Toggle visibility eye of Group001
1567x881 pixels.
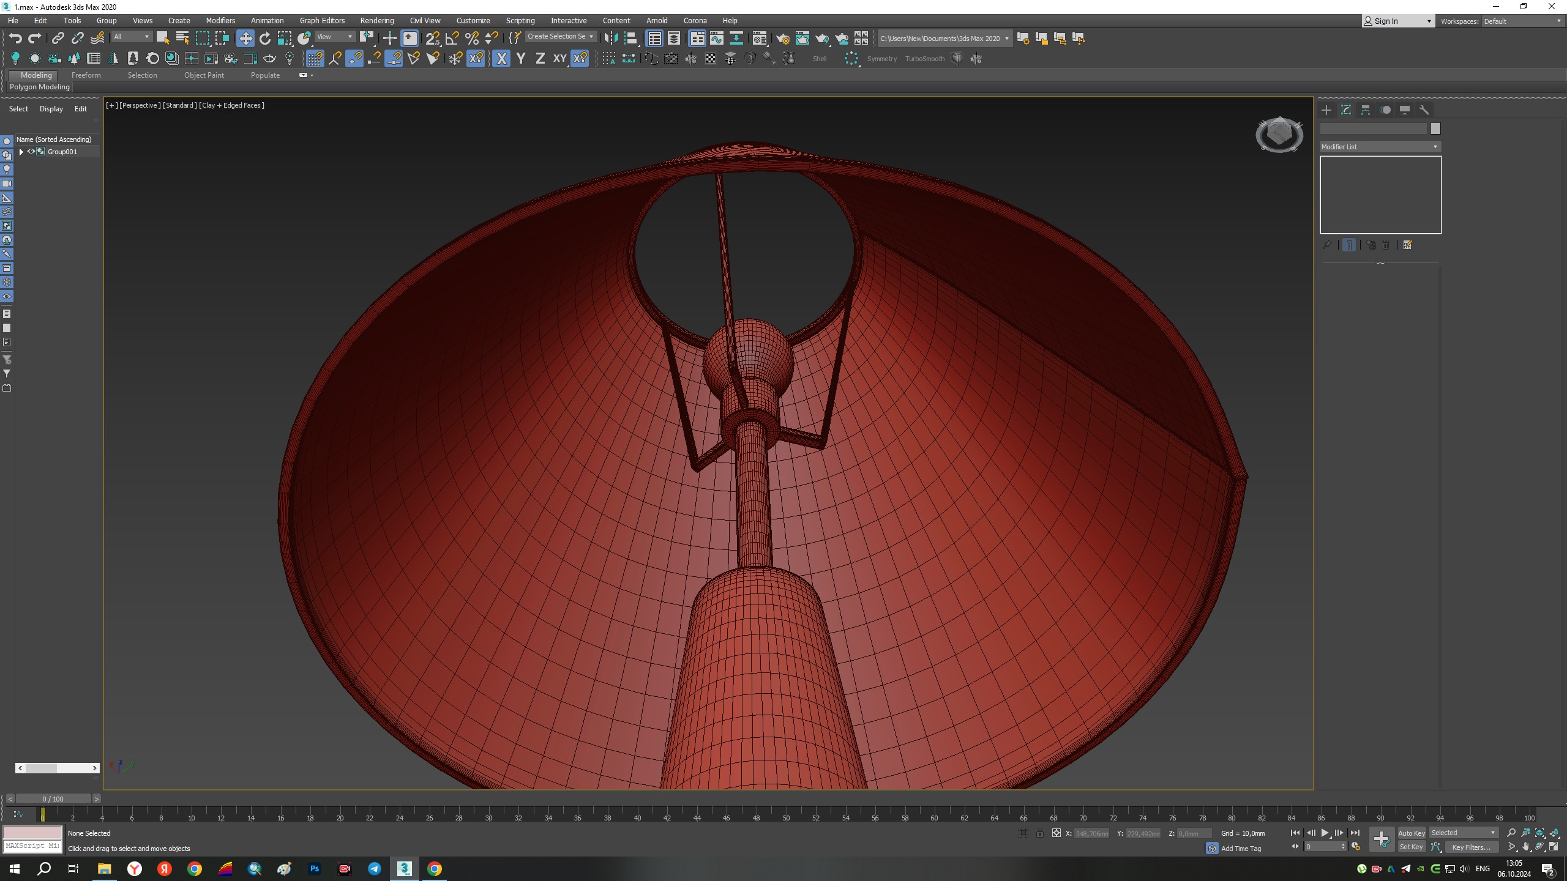pos(31,152)
